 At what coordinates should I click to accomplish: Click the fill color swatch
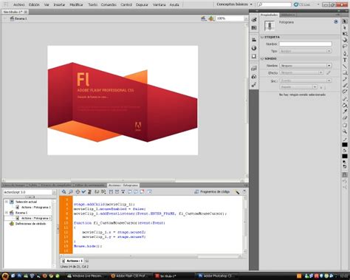pyautogui.click(x=345, y=156)
